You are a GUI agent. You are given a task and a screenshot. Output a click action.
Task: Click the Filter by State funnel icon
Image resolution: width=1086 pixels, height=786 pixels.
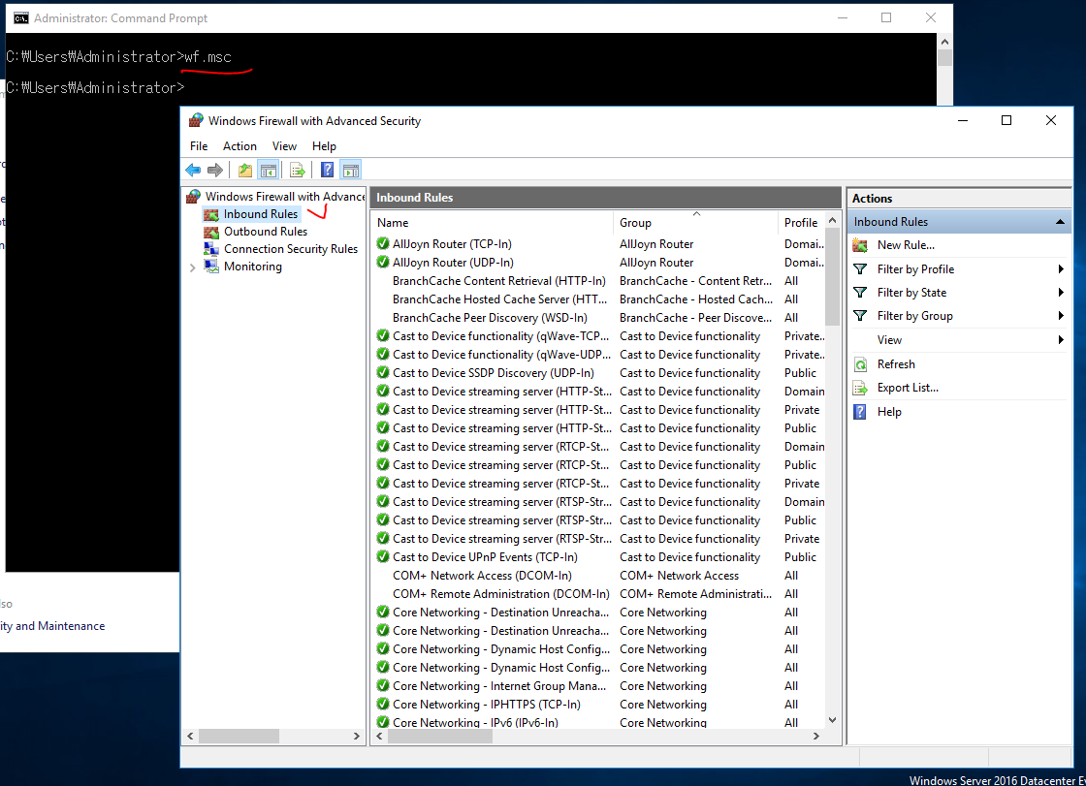(860, 293)
